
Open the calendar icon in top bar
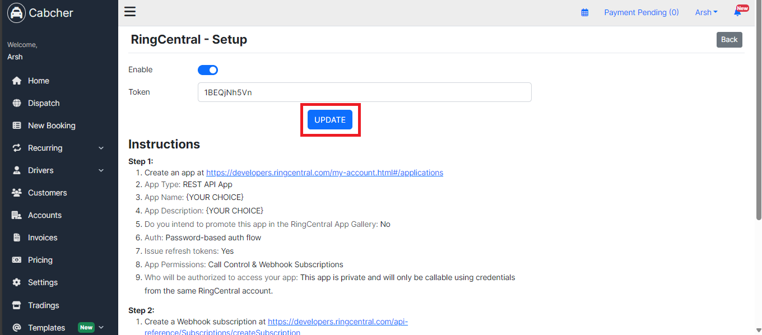(585, 12)
